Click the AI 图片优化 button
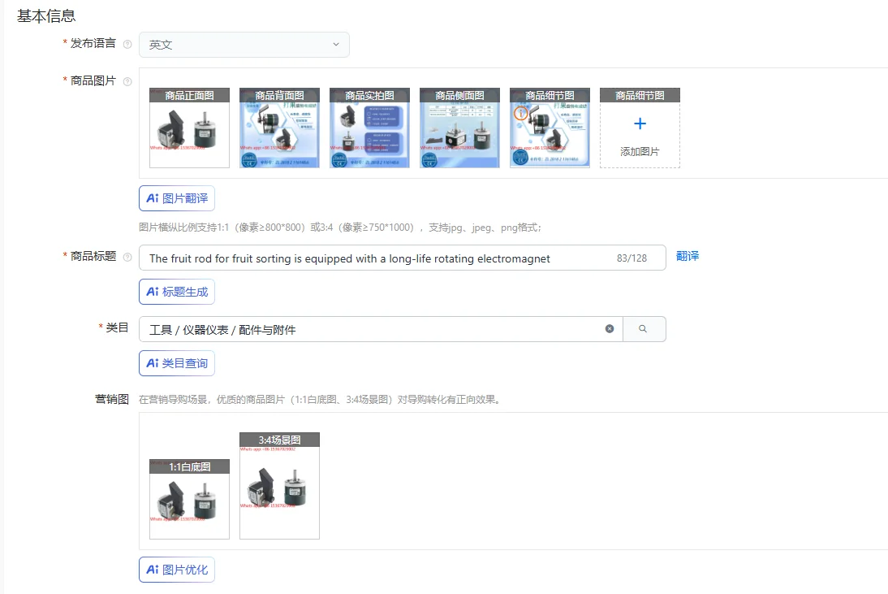 tap(177, 570)
